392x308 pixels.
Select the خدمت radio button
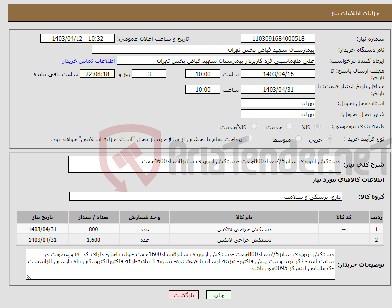pos(289,126)
